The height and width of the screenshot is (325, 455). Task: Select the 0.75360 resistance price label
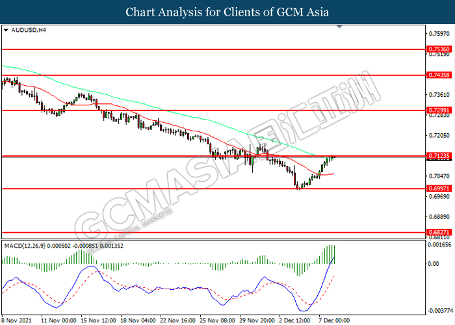(439, 49)
